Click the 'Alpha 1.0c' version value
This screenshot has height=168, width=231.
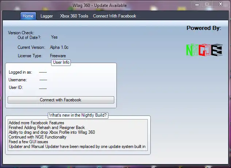click(59, 47)
